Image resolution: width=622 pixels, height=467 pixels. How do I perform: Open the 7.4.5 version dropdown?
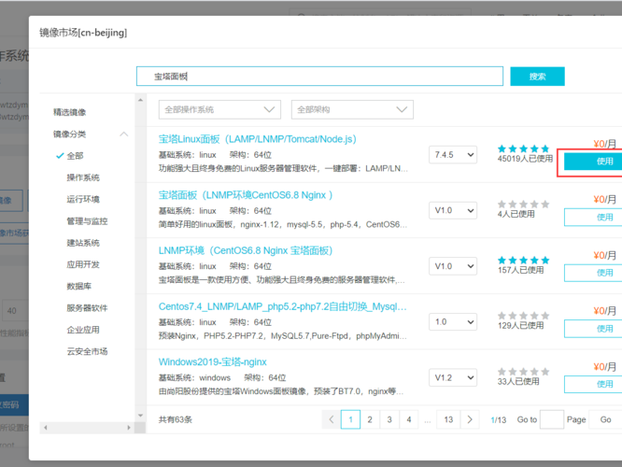(453, 155)
